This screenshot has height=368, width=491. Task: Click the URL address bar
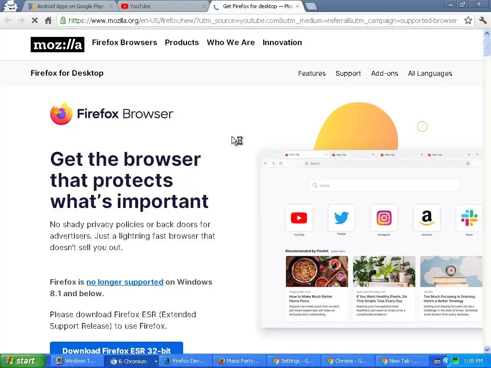pos(262,21)
